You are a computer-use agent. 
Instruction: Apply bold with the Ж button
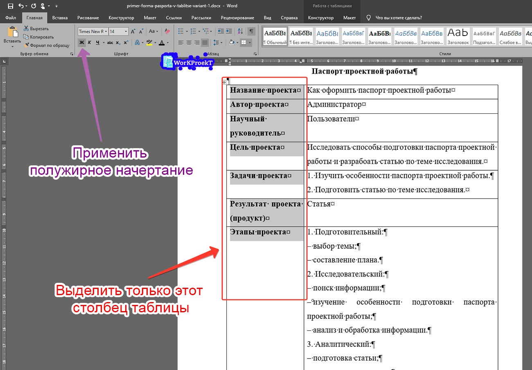(81, 43)
